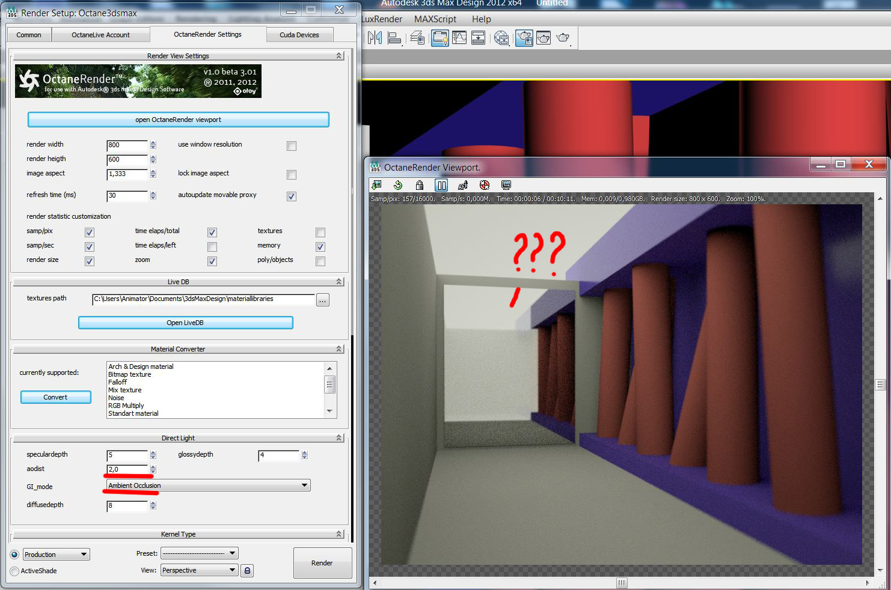
Task: Collapse the Live DB rollout
Action: pyautogui.click(x=178, y=282)
